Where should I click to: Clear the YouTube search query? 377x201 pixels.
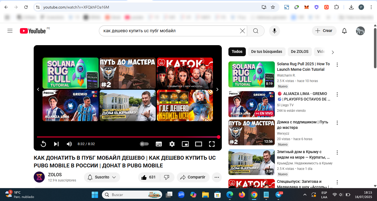(x=242, y=31)
